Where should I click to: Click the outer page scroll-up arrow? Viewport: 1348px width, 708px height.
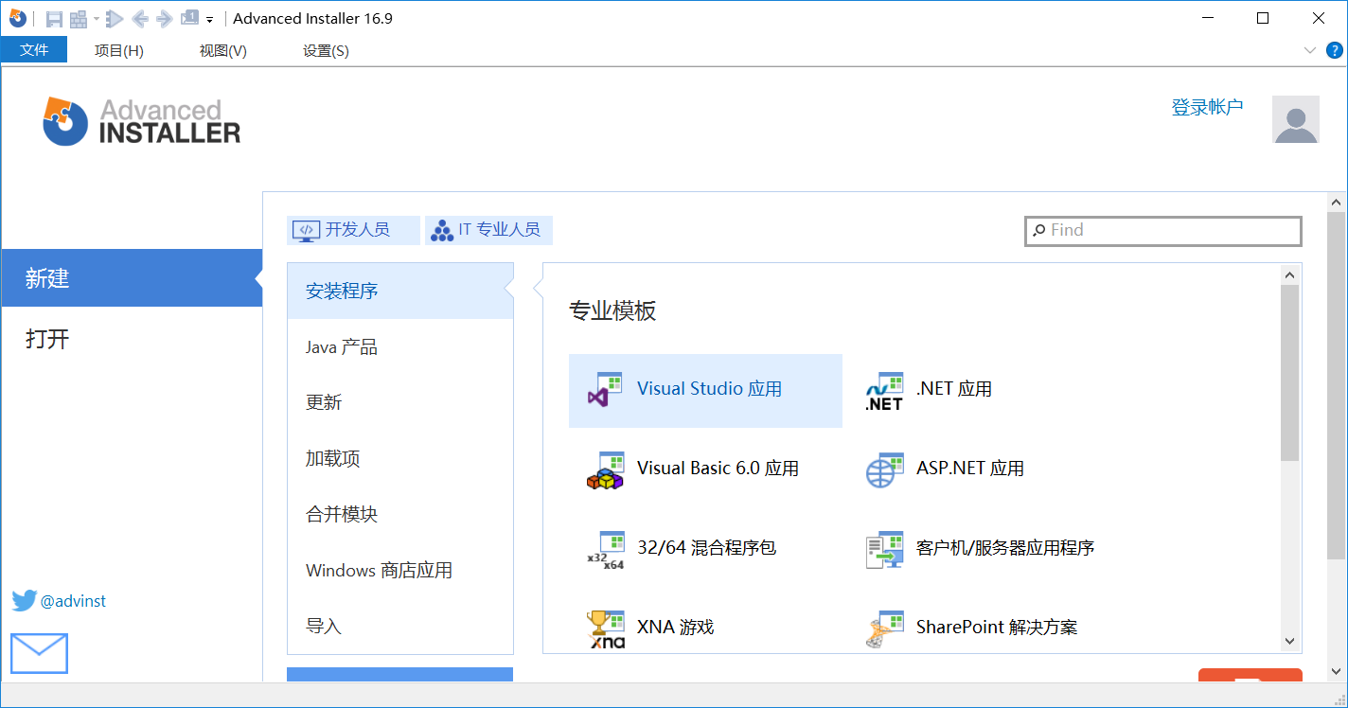pos(1337,203)
